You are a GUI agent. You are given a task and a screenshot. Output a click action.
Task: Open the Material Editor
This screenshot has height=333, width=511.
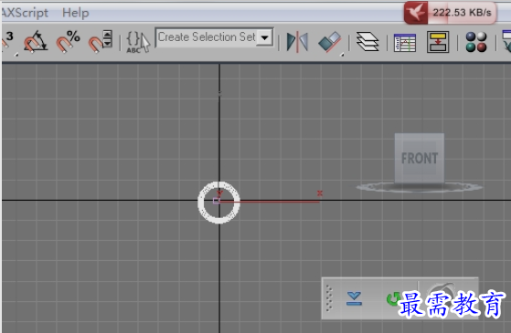tap(476, 42)
